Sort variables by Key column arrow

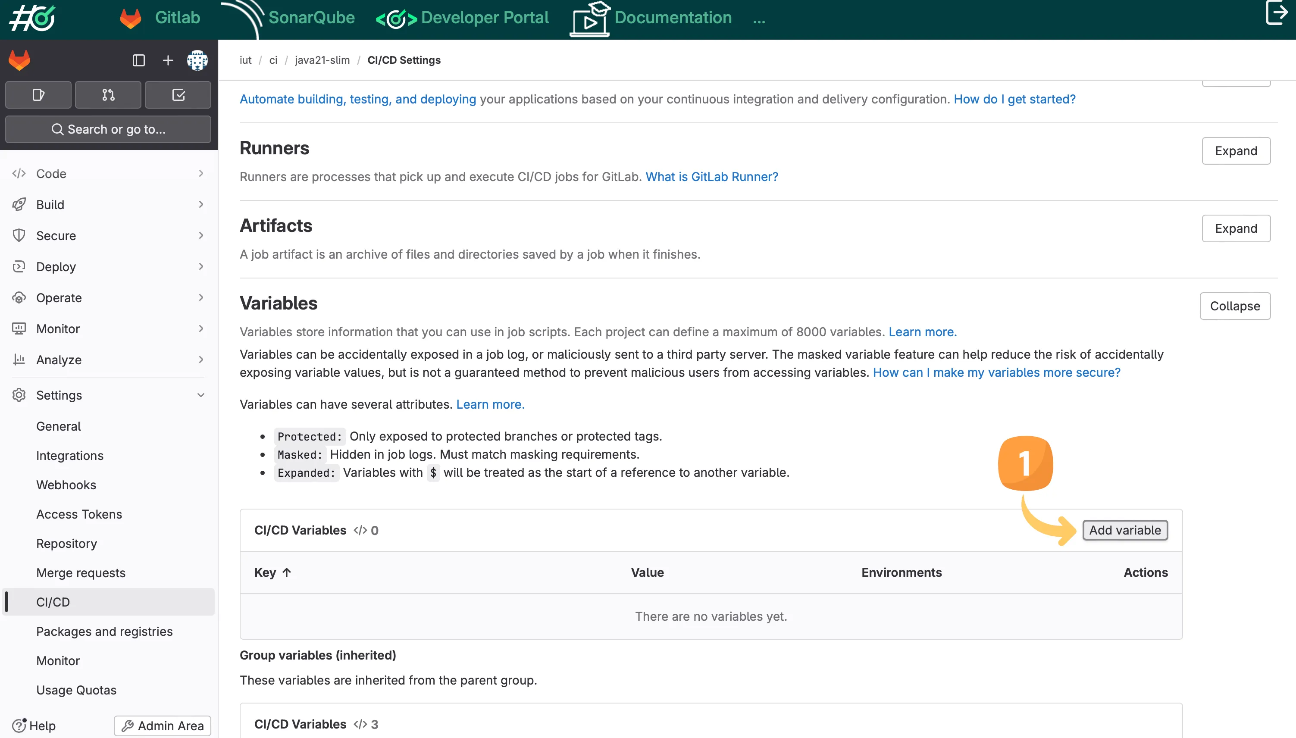tap(287, 572)
